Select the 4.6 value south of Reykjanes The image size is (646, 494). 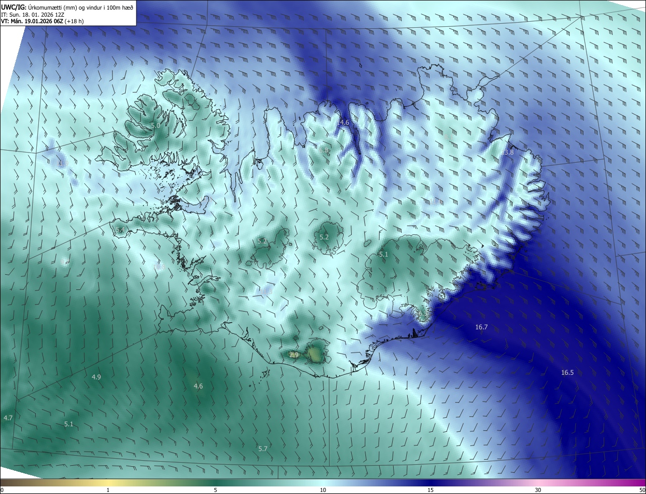click(x=198, y=386)
